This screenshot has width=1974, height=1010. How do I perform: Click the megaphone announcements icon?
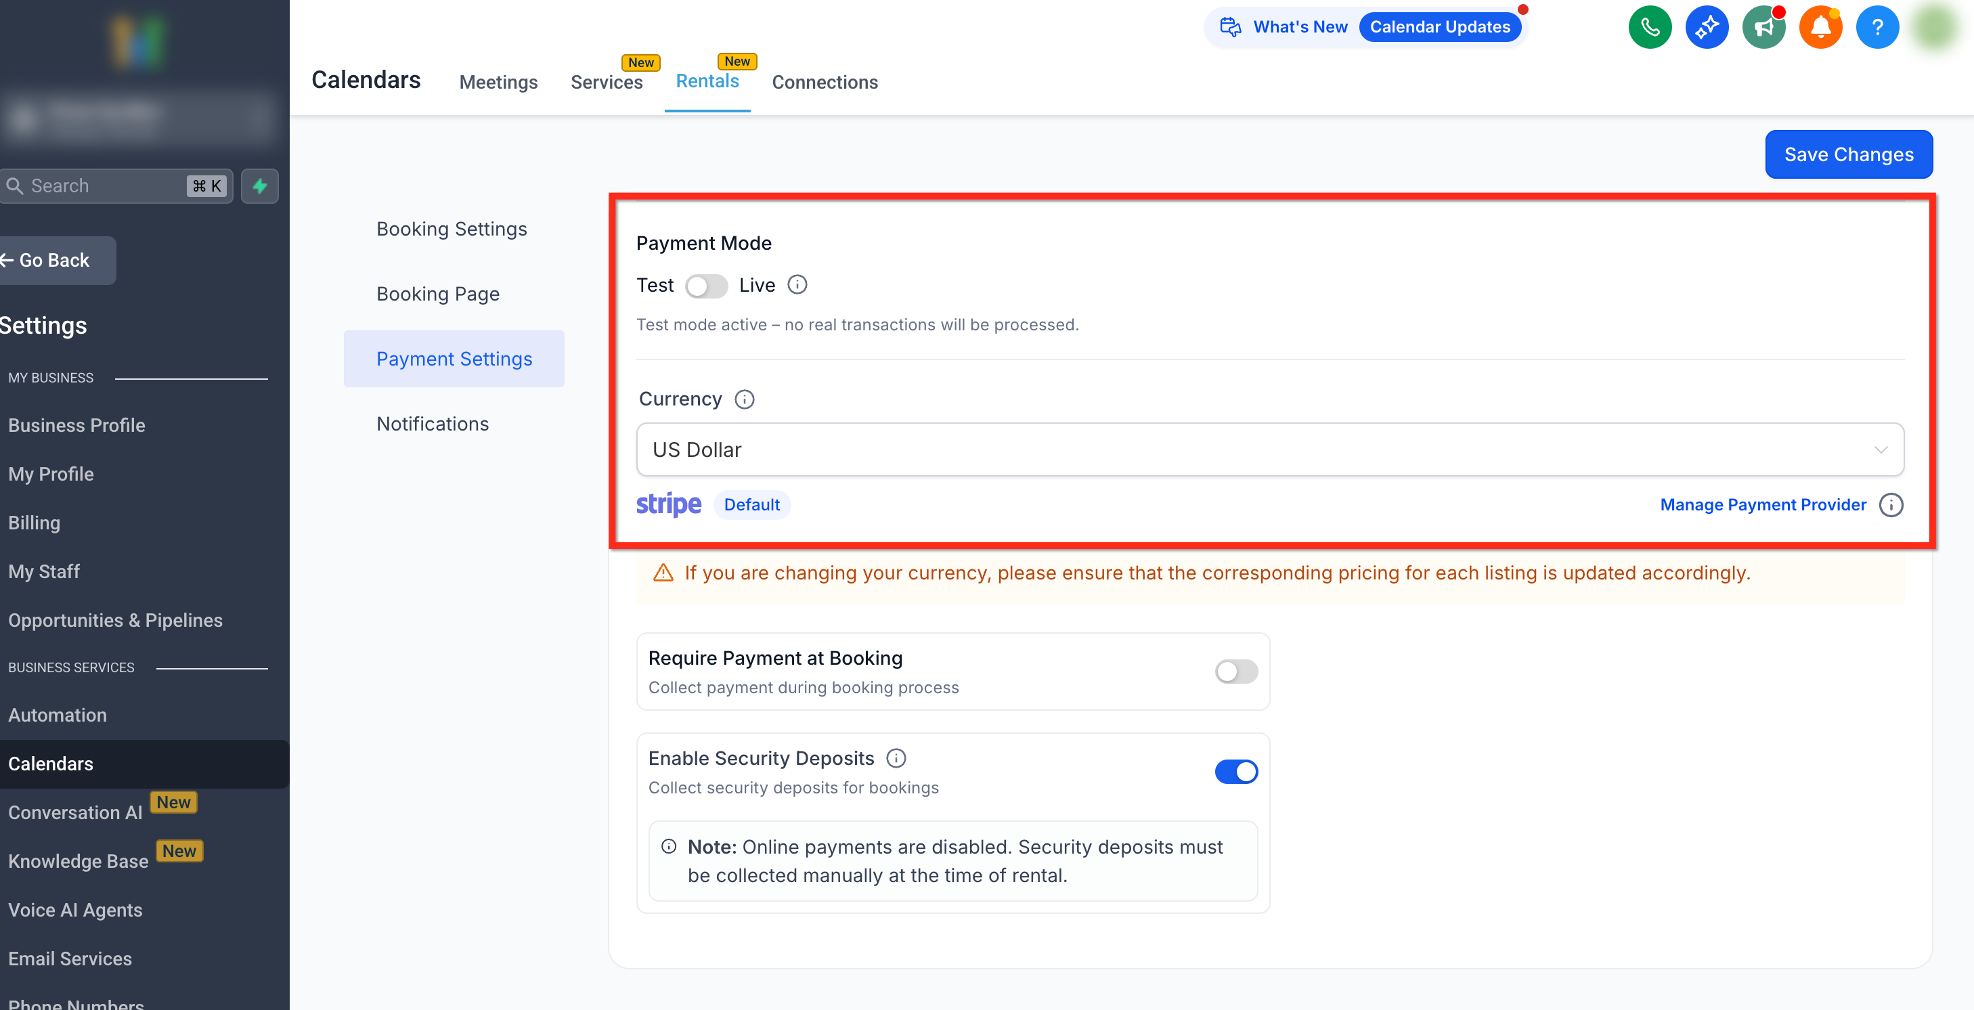click(1763, 28)
